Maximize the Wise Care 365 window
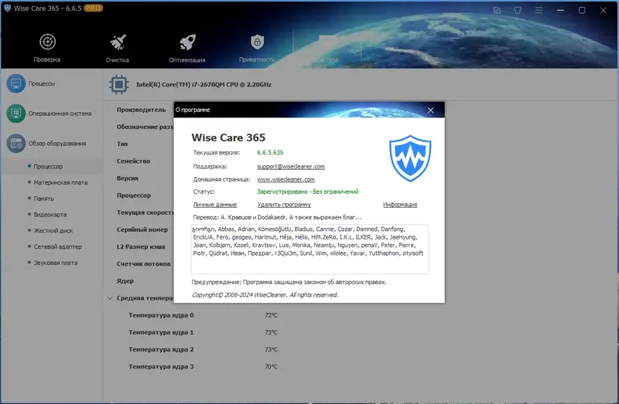The height and width of the screenshot is (404, 619). [582, 10]
